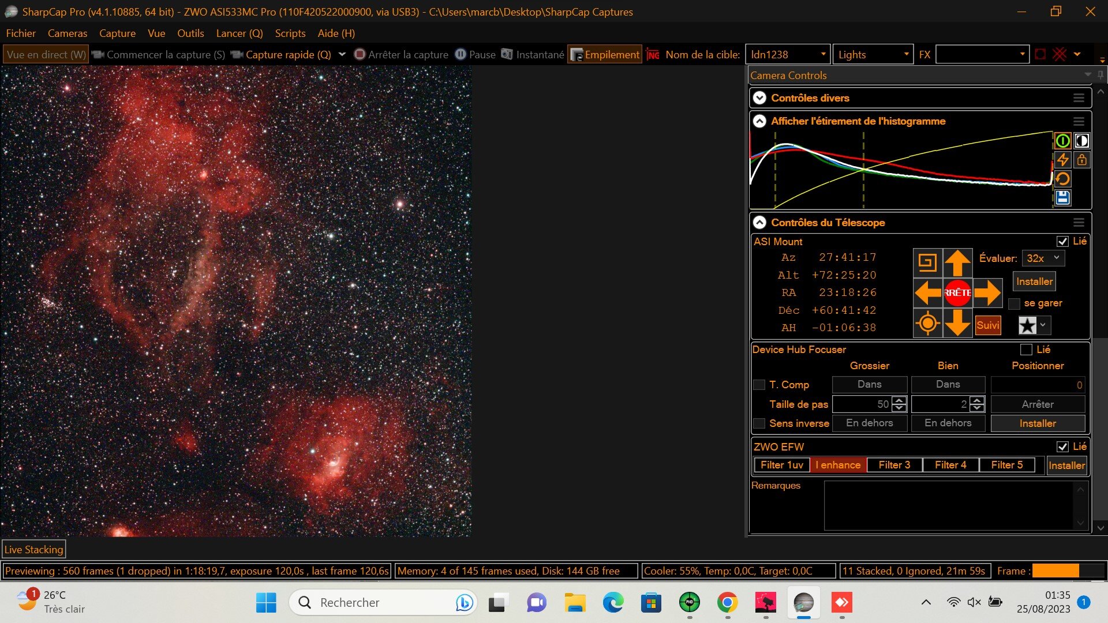
Task: Move telescope mount left with orange arrow
Action: coord(928,292)
